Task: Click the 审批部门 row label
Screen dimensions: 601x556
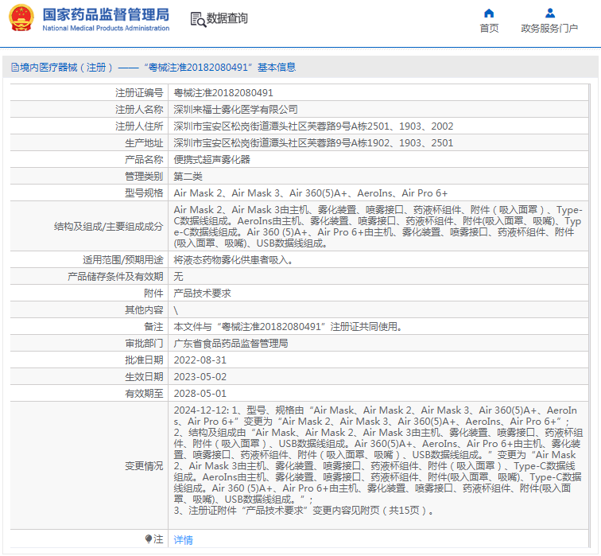Action: [144, 344]
